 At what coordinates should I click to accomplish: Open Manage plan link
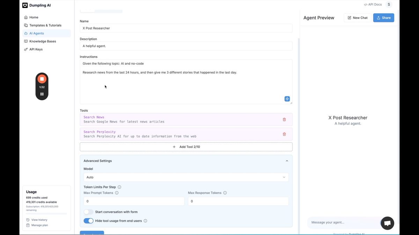click(39, 225)
